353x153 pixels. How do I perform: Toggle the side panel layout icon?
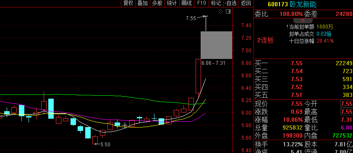point(228,12)
